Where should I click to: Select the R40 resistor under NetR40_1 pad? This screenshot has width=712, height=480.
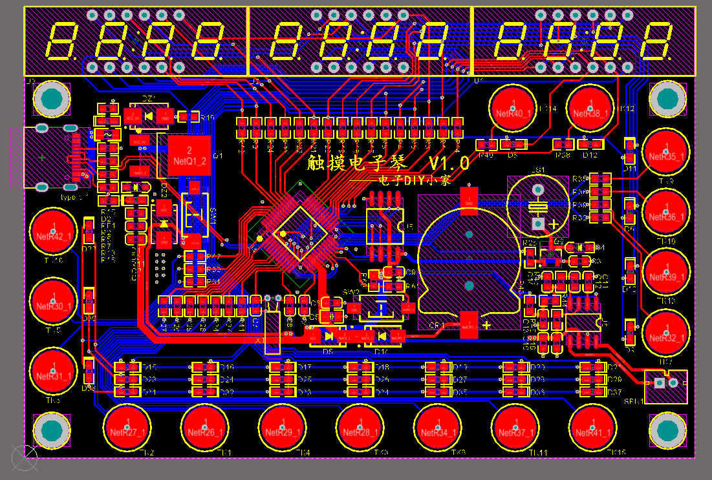(487, 145)
